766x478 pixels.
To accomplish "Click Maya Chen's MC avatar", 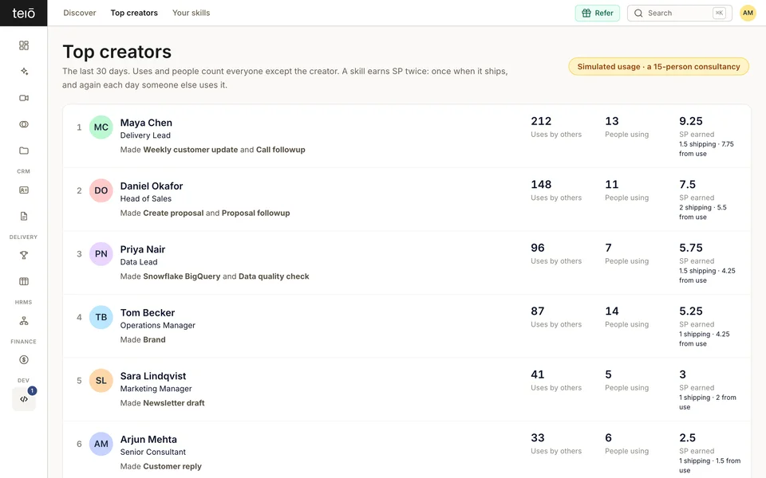I will click(x=101, y=127).
